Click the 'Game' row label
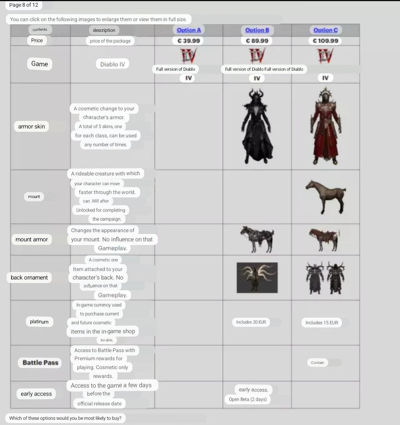Screen dimensions: 400x425 click(40, 64)
